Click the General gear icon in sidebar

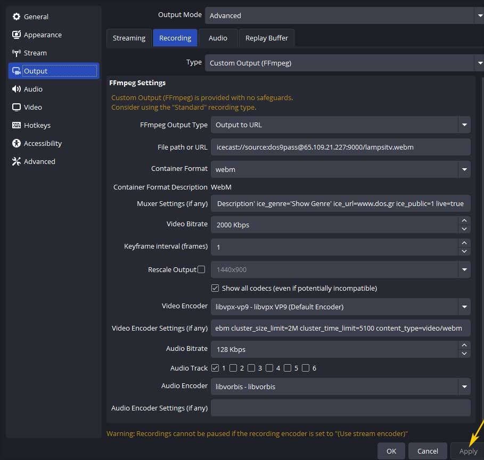17,17
